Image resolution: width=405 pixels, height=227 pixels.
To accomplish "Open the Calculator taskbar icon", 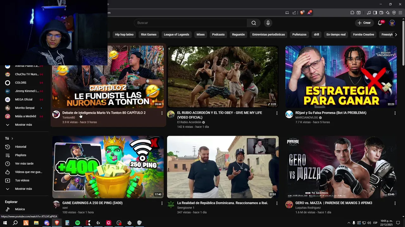I will [x=67, y=223].
